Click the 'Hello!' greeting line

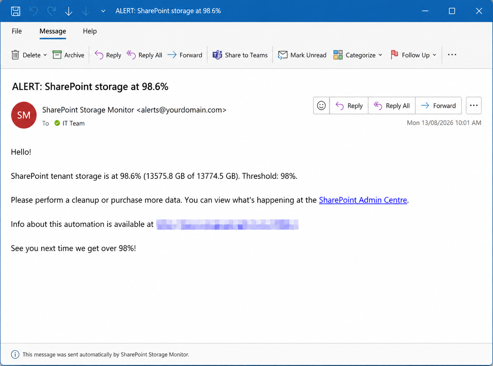click(21, 152)
